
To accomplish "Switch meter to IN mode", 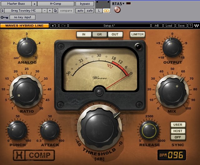I will coord(84,35).
